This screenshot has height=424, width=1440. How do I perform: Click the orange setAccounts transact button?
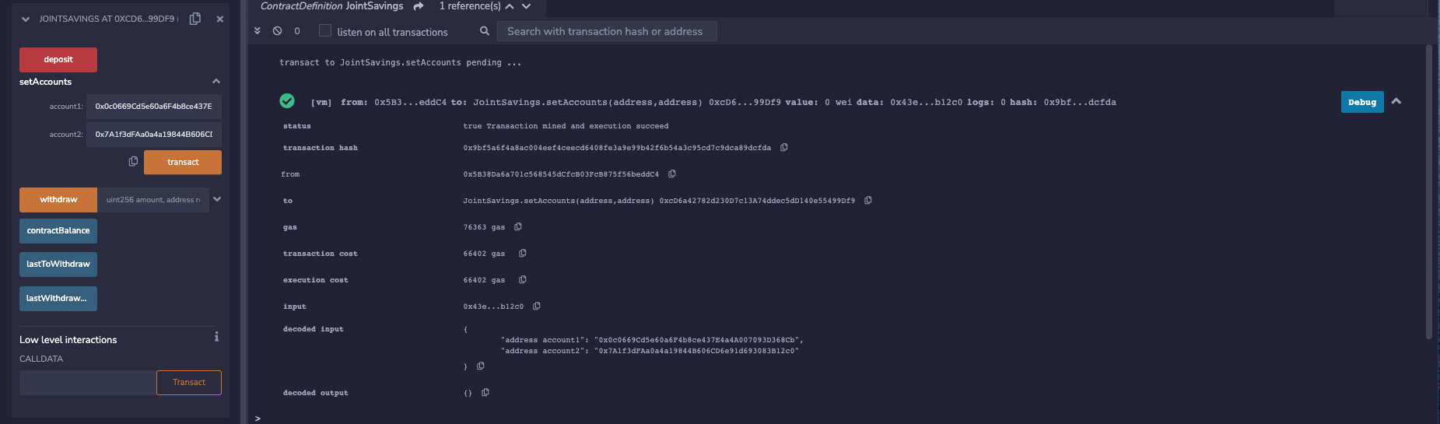coord(183,163)
